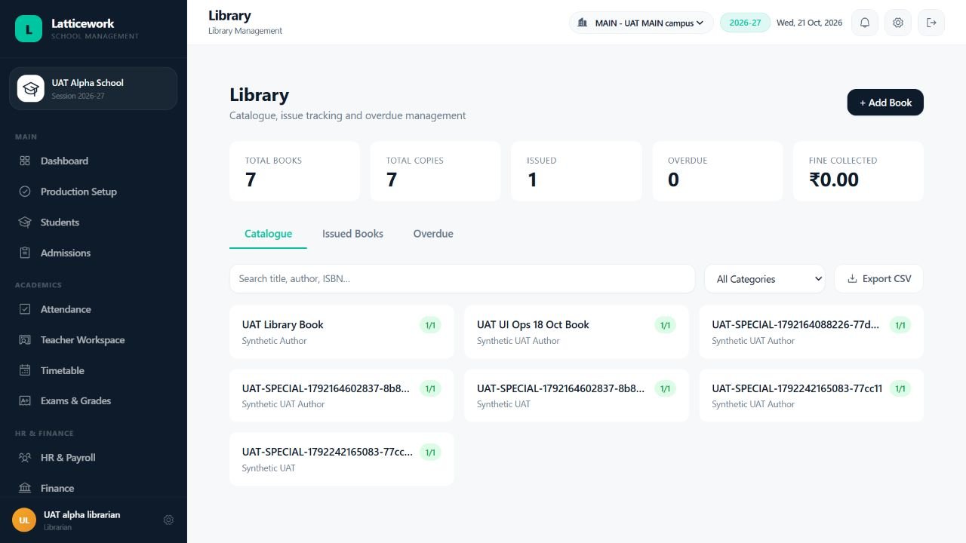Viewport: 966px width, 543px height.
Task: Click the Teacher Workspace icon
Action: tap(25, 340)
